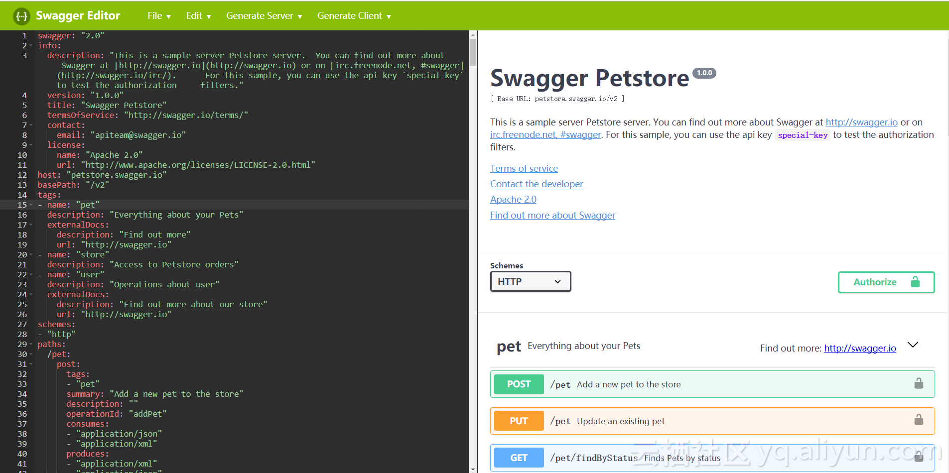
Task: Click the lock icon on PUT /pet
Action: [919, 420]
